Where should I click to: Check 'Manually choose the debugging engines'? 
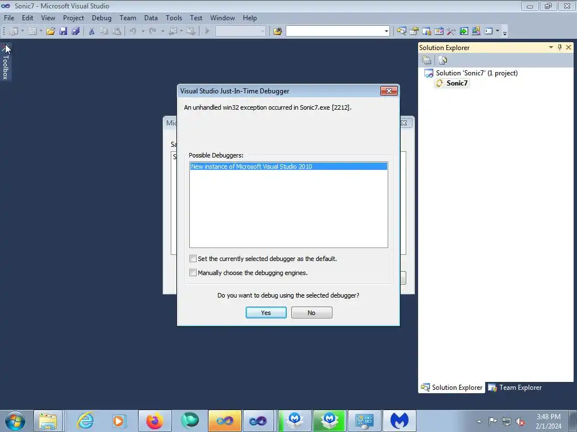point(193,273)
